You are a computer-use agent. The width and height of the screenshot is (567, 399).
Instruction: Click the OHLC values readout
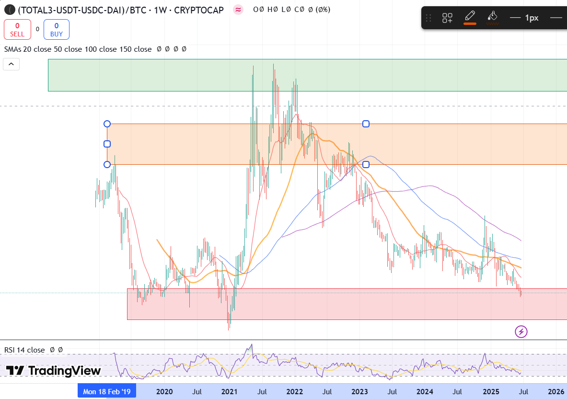pyautogui.click(x=291, y=10)
